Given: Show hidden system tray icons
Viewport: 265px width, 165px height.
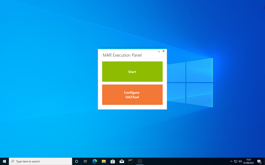Looking at the screenshot, I should (x=231, y=161).
